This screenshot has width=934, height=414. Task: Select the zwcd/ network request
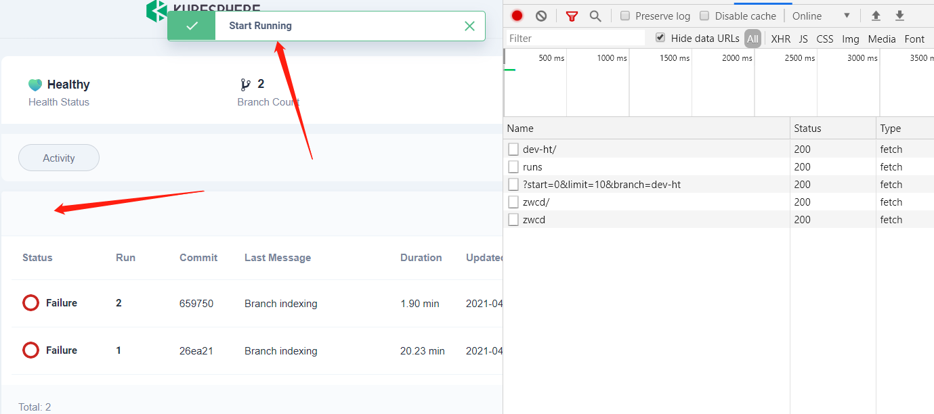(719, 202)
